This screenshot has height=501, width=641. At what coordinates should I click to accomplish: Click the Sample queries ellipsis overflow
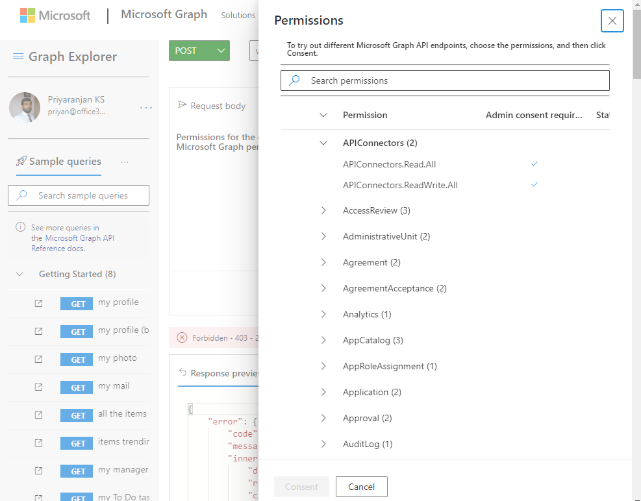[x=125, y=162]
